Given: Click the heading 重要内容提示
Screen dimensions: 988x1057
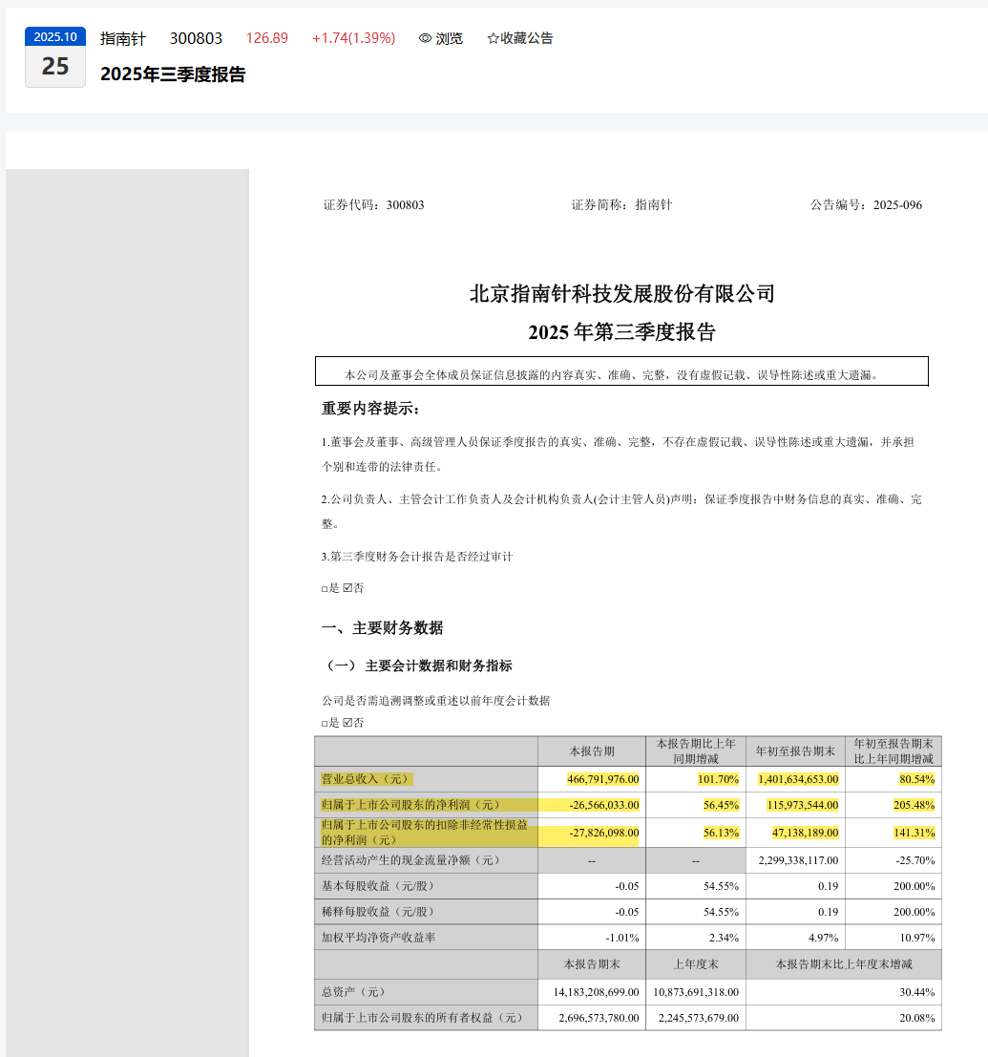Looking at the screenshot, I should pyautogui.click(x=370, y=409).
